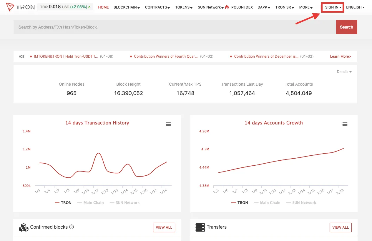Expand the MORE dropdown menu

pyautogui.click(x=306, y=7)
